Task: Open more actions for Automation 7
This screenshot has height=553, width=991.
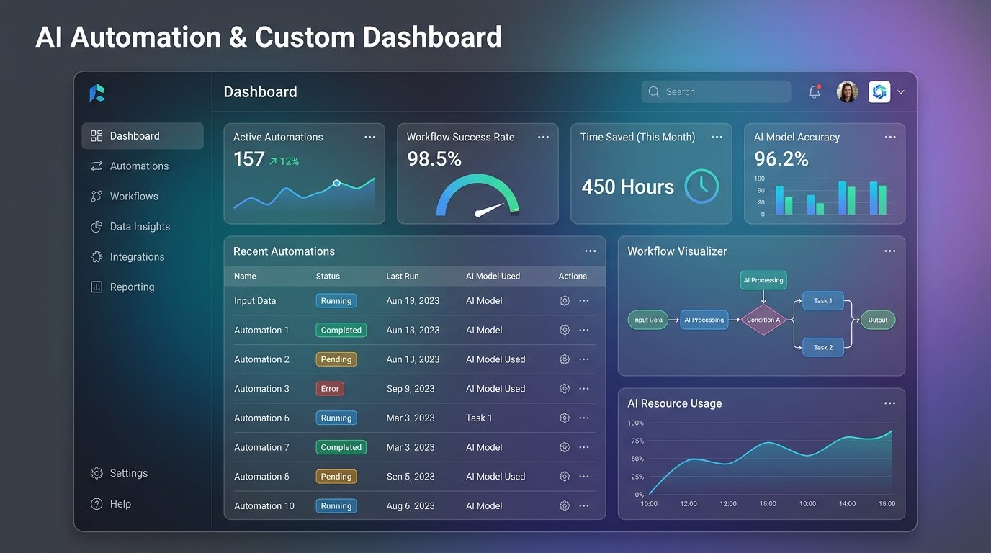Action: click(x=584, y=447)
